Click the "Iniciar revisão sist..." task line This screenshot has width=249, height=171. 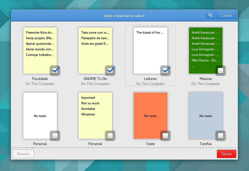pyautogui.click(x=40, y=49)
